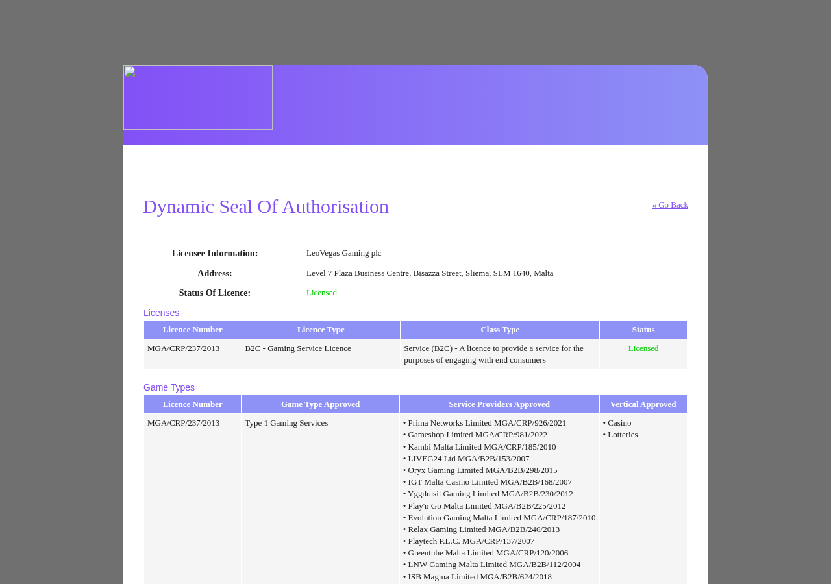Select MGA/CRP/237/2013 in the Game Types table
Screen dimensions: 831x584
click(184, 423)
